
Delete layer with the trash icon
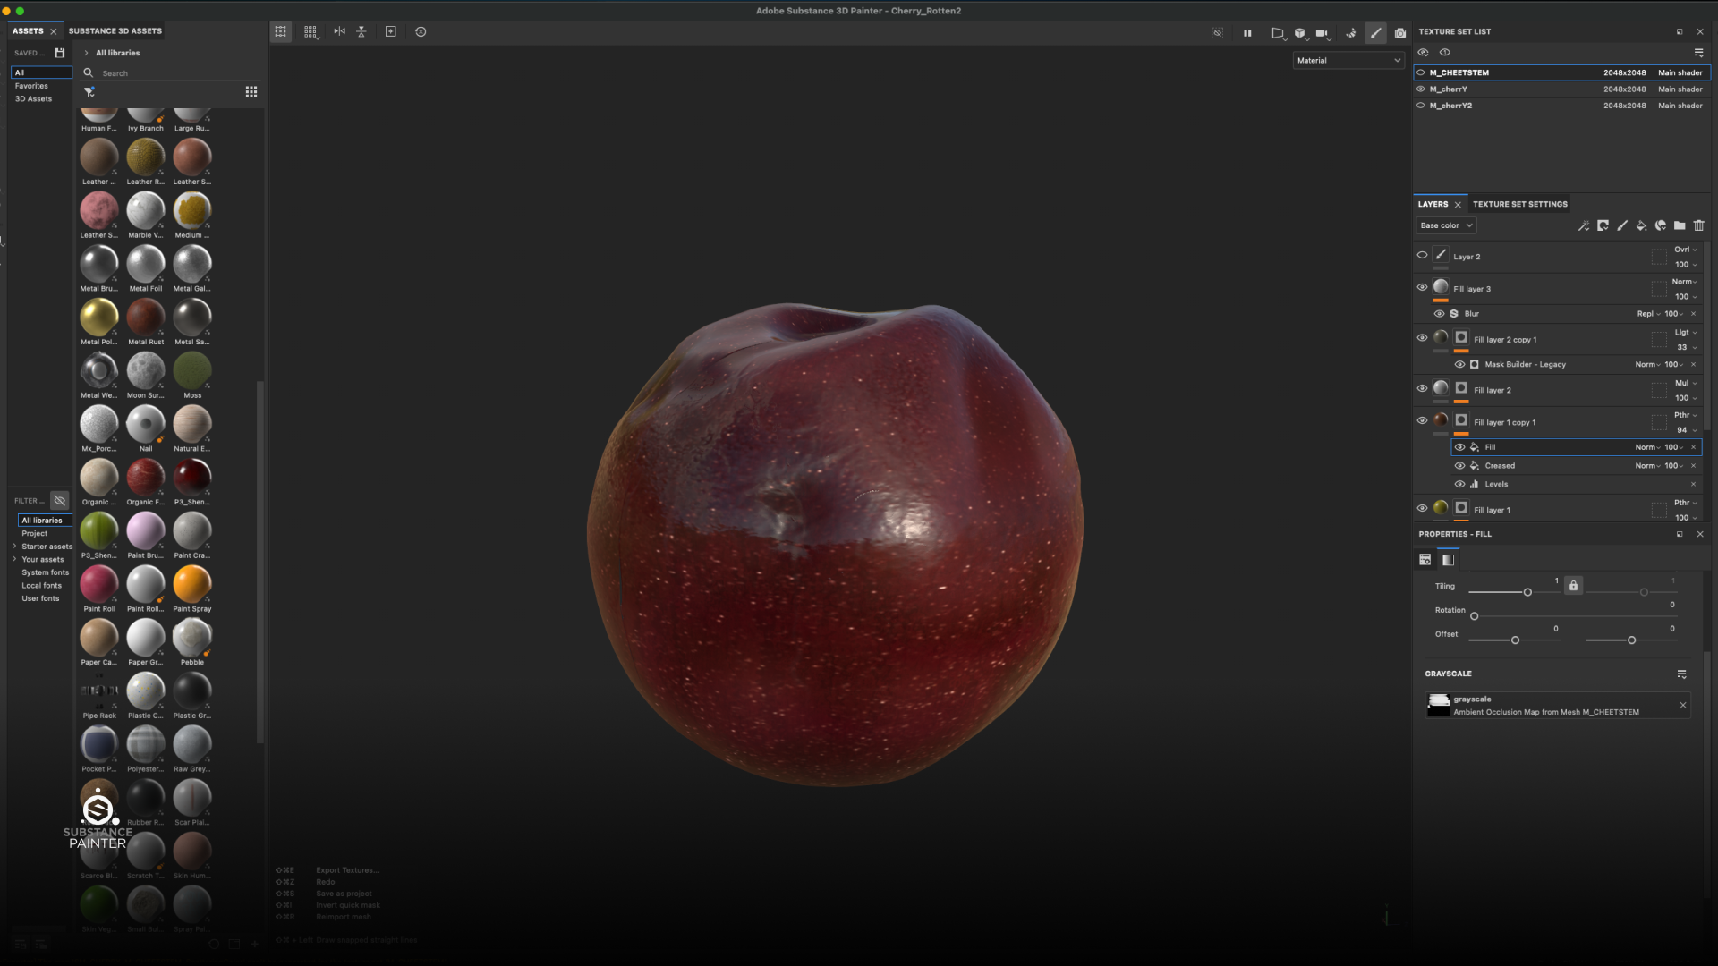point(1699,225)
